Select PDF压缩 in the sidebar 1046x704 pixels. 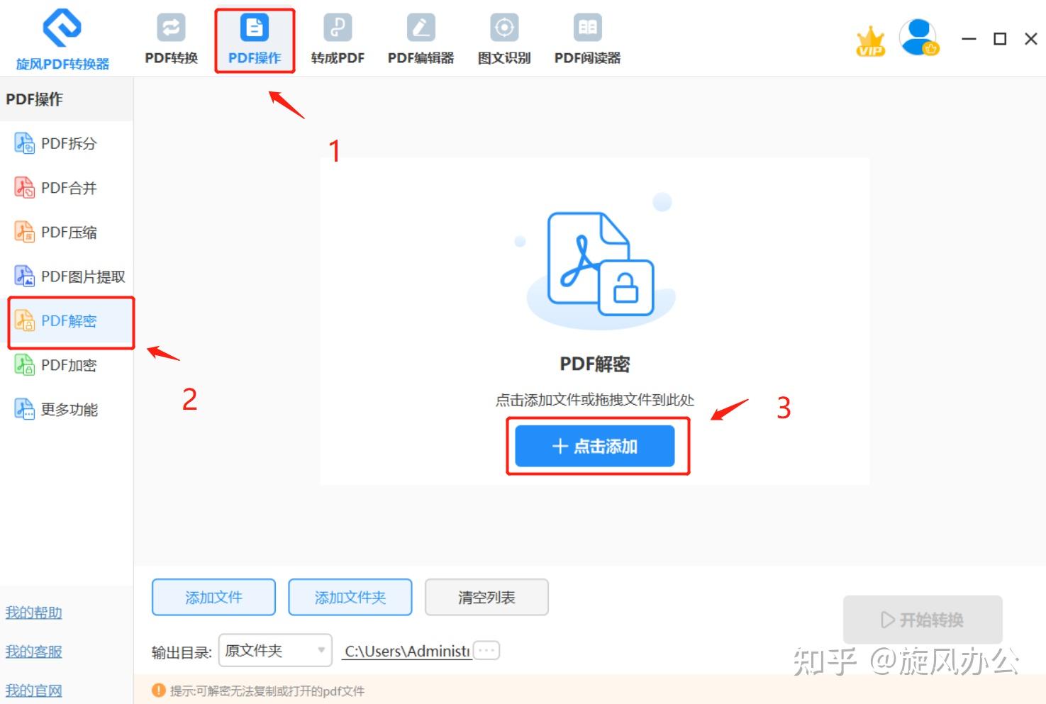click(x=67, y=232)
